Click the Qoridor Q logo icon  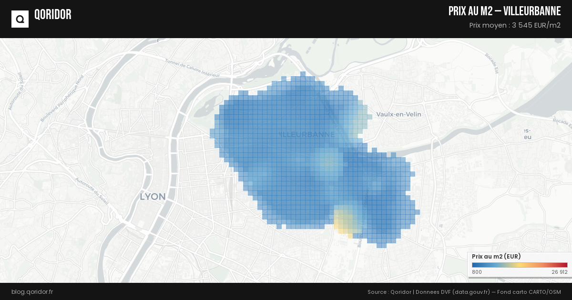pos(20,19)
